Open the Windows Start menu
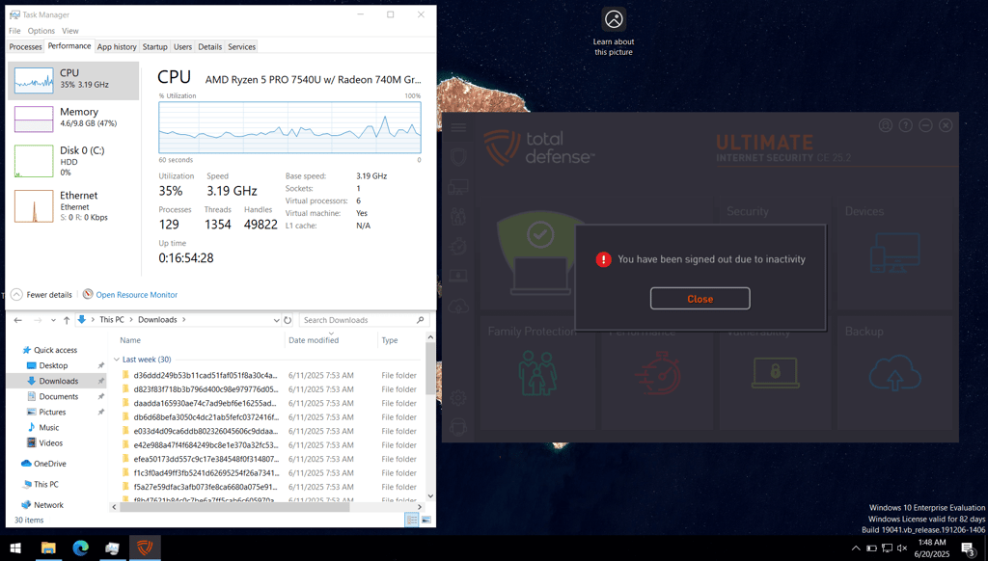The width and height of the screenshot is (988, 561). (15, 548)
